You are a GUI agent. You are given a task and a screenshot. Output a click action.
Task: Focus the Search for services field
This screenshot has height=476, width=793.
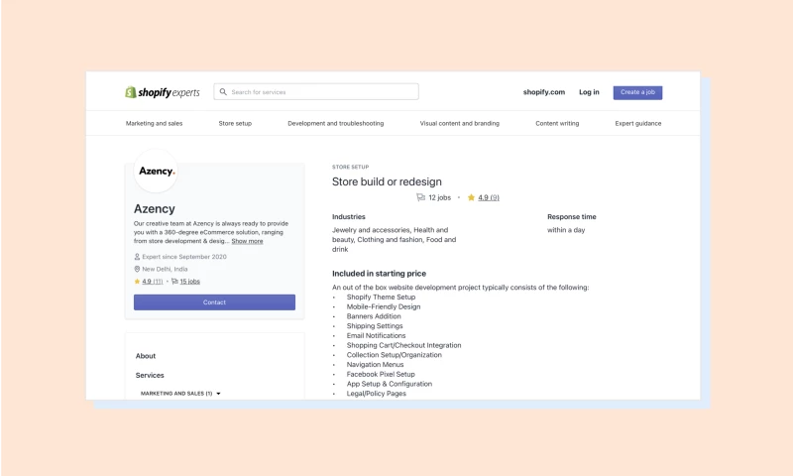point(316,92)
